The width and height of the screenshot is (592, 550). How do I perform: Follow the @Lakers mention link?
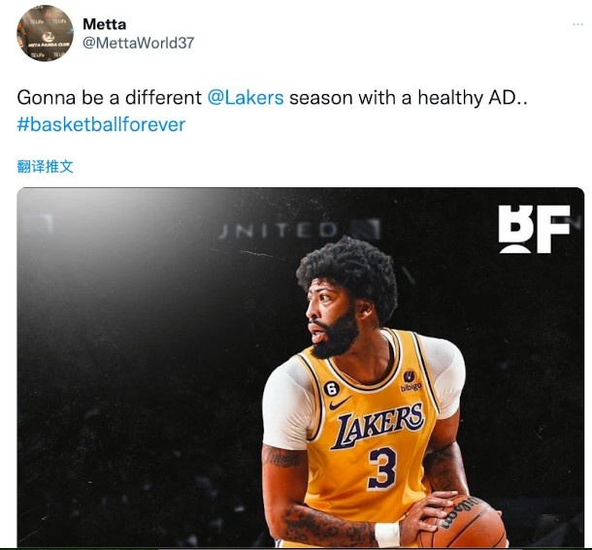point(246,98)
